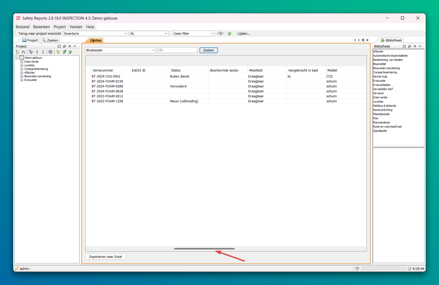Click the tree hierarchy sort icon in Project panel
This screenshot has height=285, width=439.
tap(17, 52)
